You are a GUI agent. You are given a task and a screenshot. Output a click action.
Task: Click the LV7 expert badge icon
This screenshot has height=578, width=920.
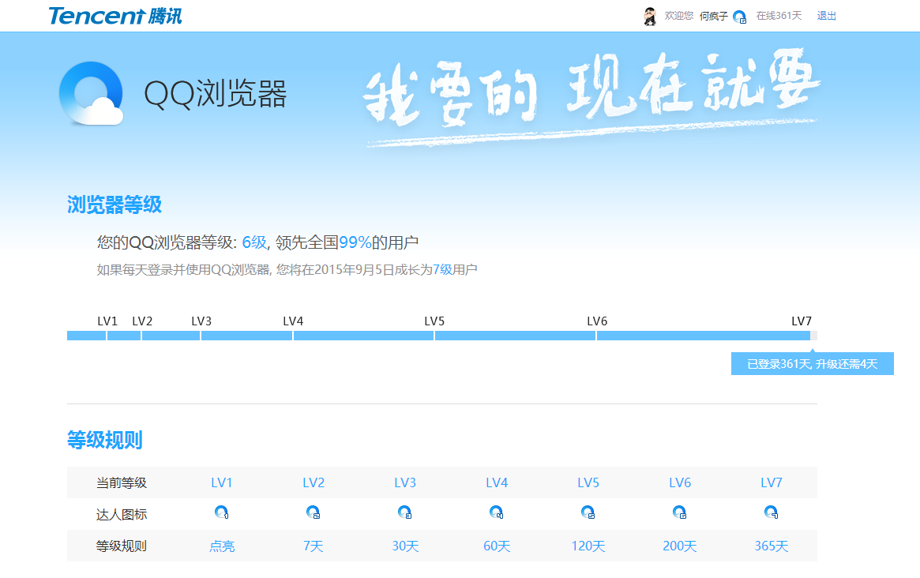(x=771, y=512)
